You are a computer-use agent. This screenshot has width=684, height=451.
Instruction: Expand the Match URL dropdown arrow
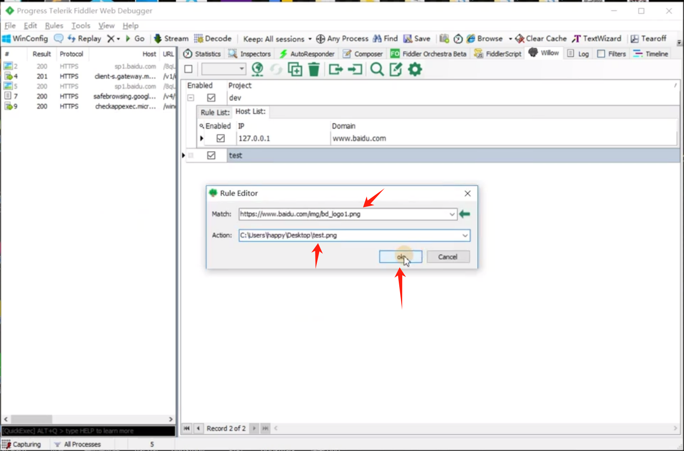(x=452, y=214)
